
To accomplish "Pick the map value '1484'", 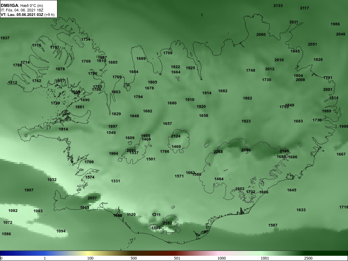I will (219, 179).
